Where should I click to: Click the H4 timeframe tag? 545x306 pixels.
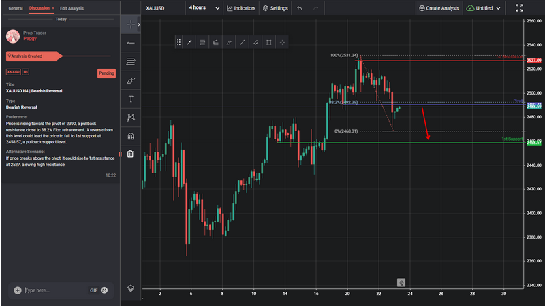[26, 72]
